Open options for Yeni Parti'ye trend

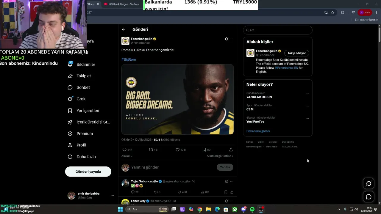[x=307, y=118]
